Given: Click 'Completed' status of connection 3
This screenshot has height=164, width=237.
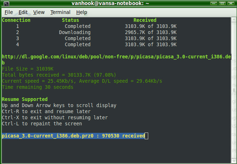Looking at the screenshot, I should click(x=78, y=38).
